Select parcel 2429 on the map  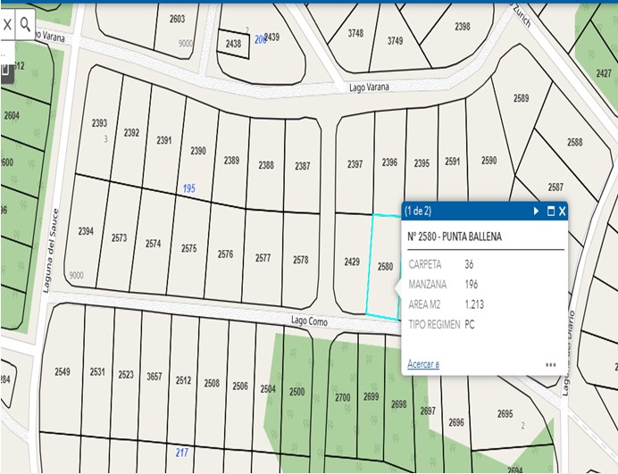[x=352, y=262]
